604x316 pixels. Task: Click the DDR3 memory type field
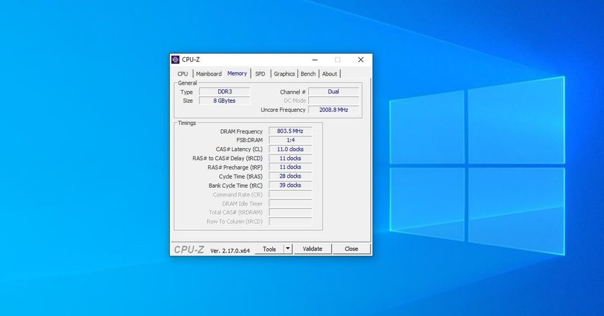(x=225, y=92)
